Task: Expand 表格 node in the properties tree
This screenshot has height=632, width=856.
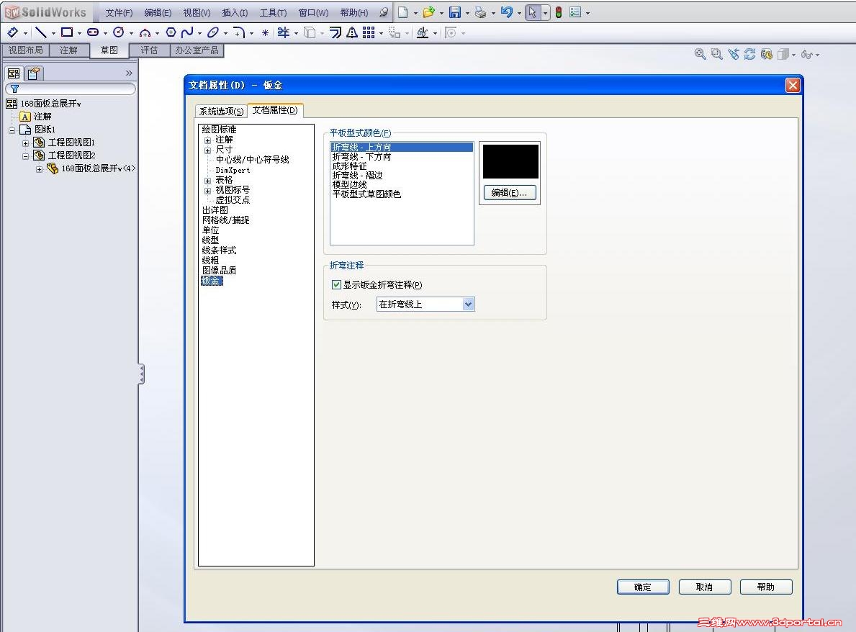Action: [x=207, y=181]
